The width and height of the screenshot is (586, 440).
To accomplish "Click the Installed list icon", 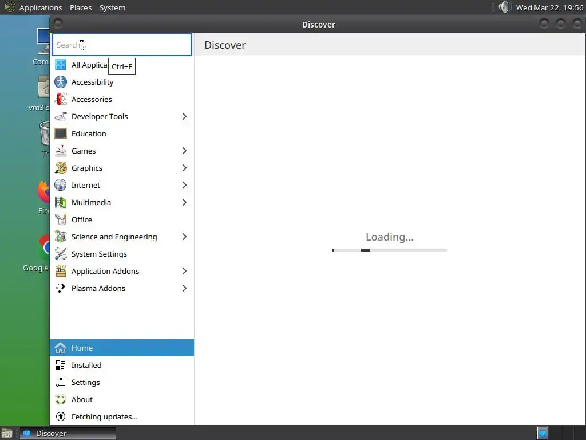I will [61, 366].
